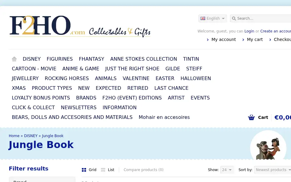
Task: Open the FIGURINES menu
Action: (x=60, y=59)
